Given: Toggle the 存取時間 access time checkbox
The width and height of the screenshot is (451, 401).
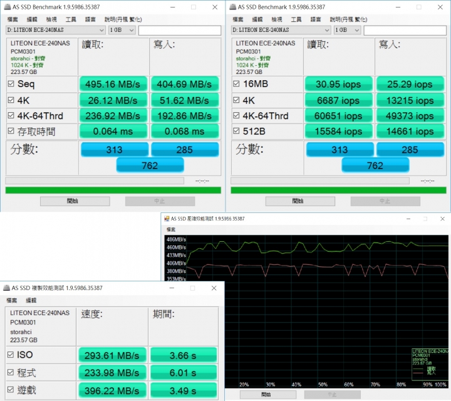Looking at the screenshot, I should [11, 131].
